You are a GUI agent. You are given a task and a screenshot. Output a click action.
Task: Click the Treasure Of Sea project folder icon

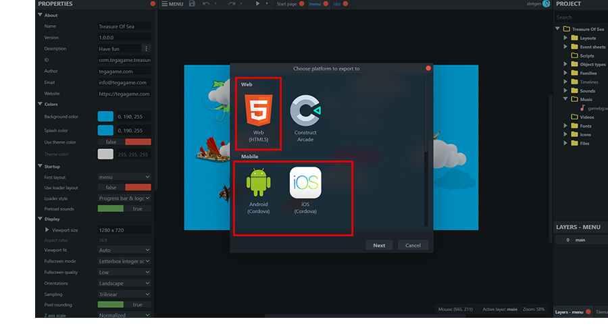click(x=567, y=29)
